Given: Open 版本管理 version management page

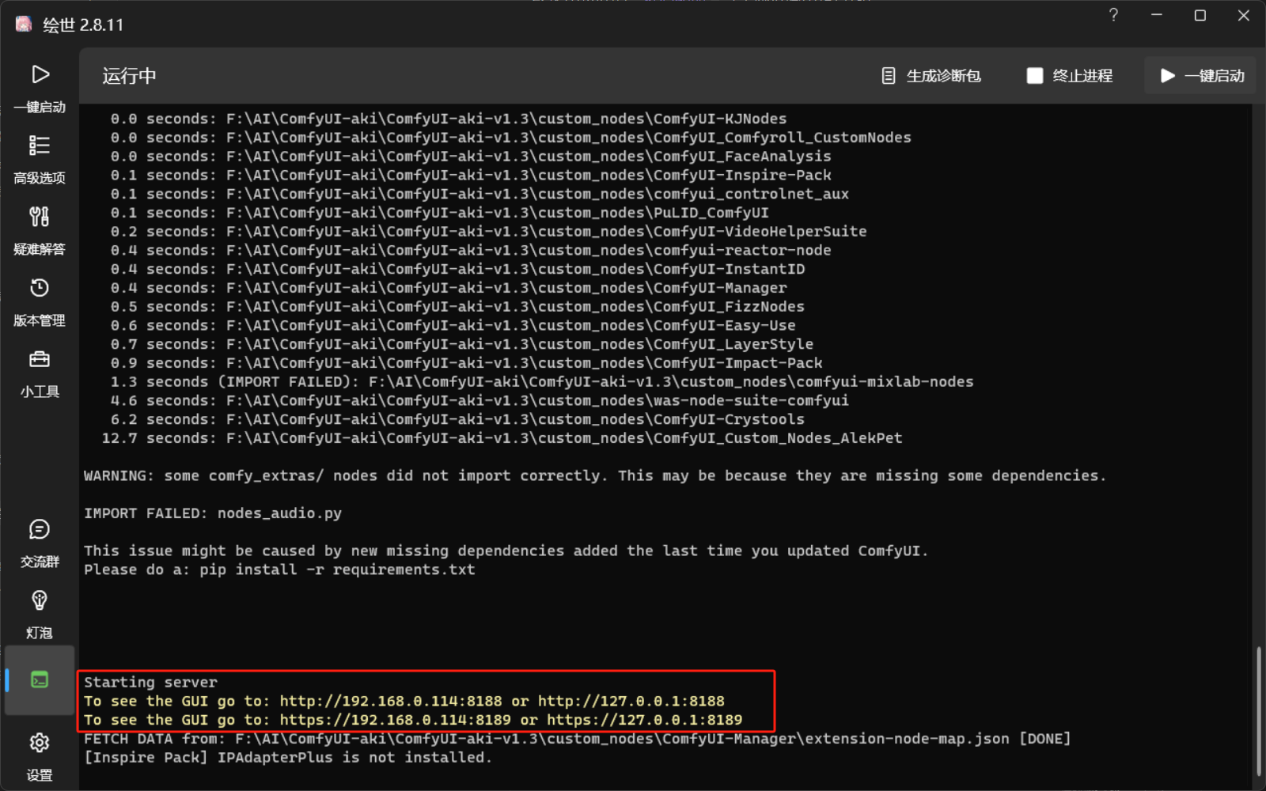Looking at the screenshot, I should coord(40,289).
